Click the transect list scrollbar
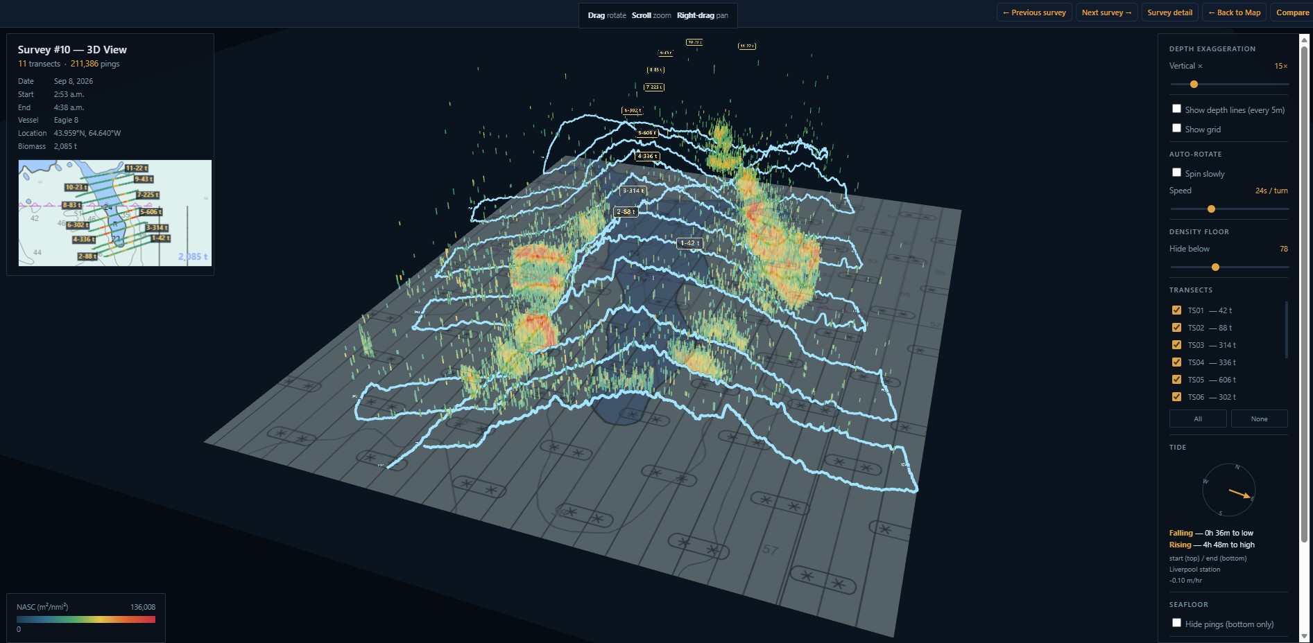1313x643 pixels. pos(1287,329)
